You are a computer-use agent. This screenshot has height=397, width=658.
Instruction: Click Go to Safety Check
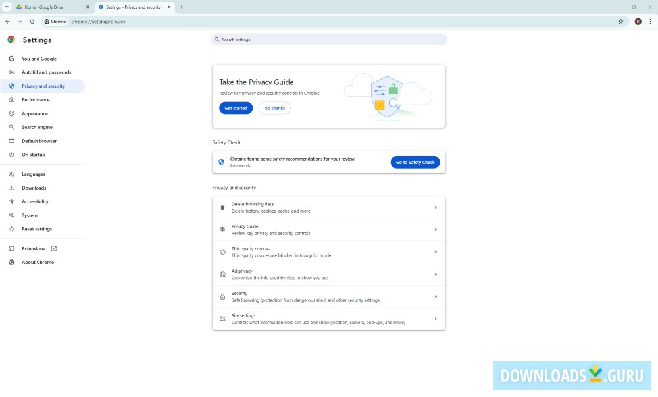(x=415, y=162)
